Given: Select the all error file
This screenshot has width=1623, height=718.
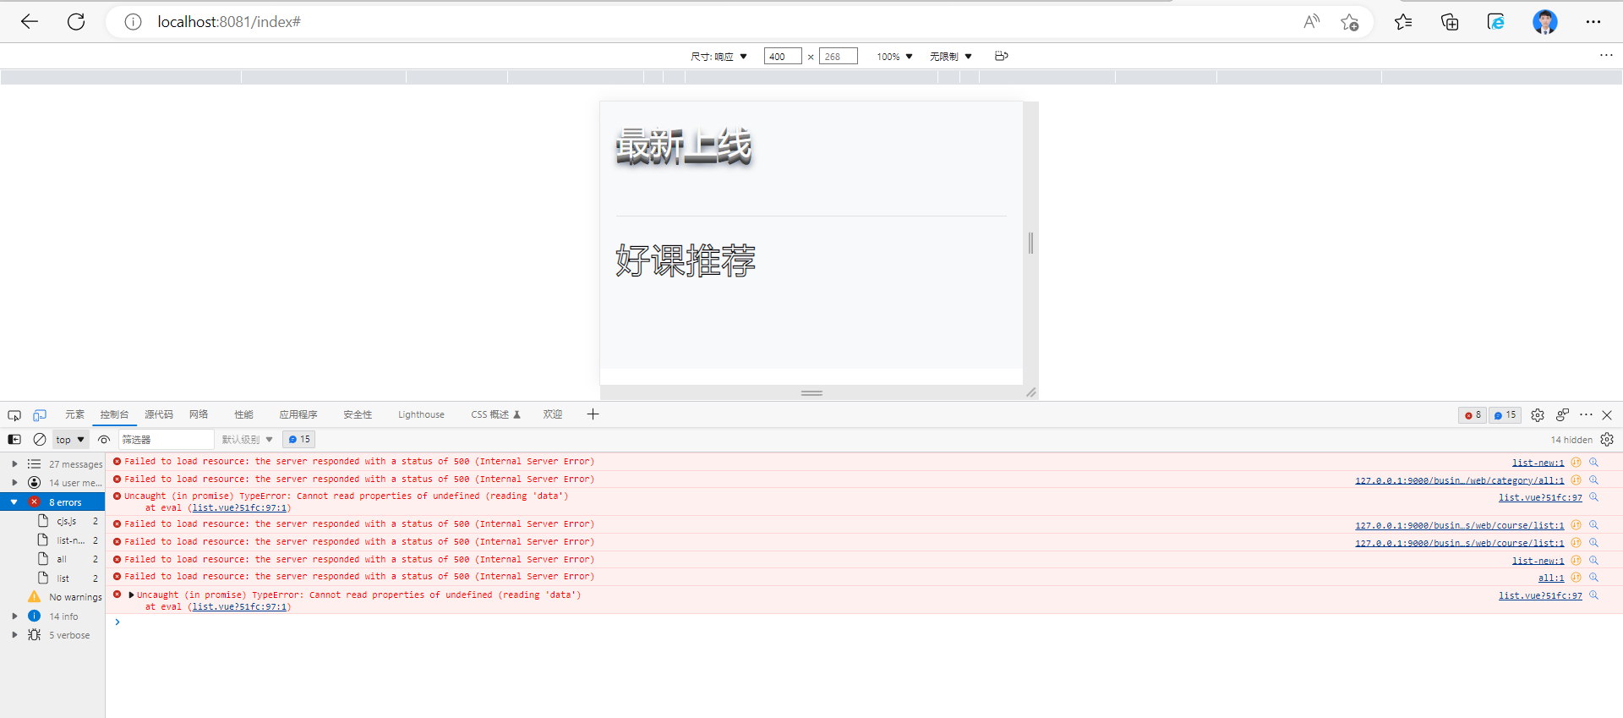Looking at the screenshot, I should 61,559.
